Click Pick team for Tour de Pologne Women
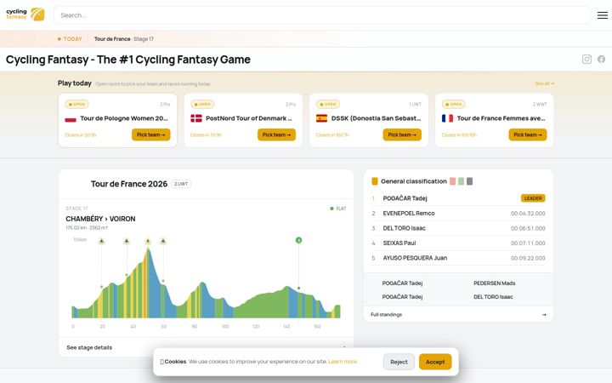The width and height of the screenshot is (612, 383). coord(150,134)
